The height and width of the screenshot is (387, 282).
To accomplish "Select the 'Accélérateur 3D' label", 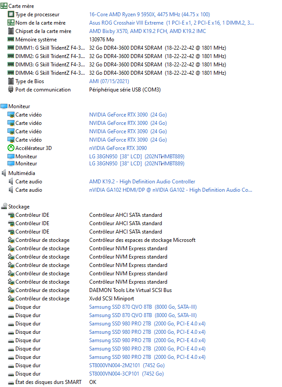I will tap(33, 148).
